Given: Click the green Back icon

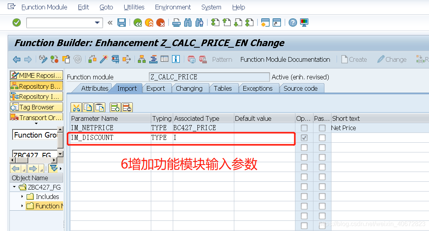Looking at the screenshot, I should [x=138, y=23].
